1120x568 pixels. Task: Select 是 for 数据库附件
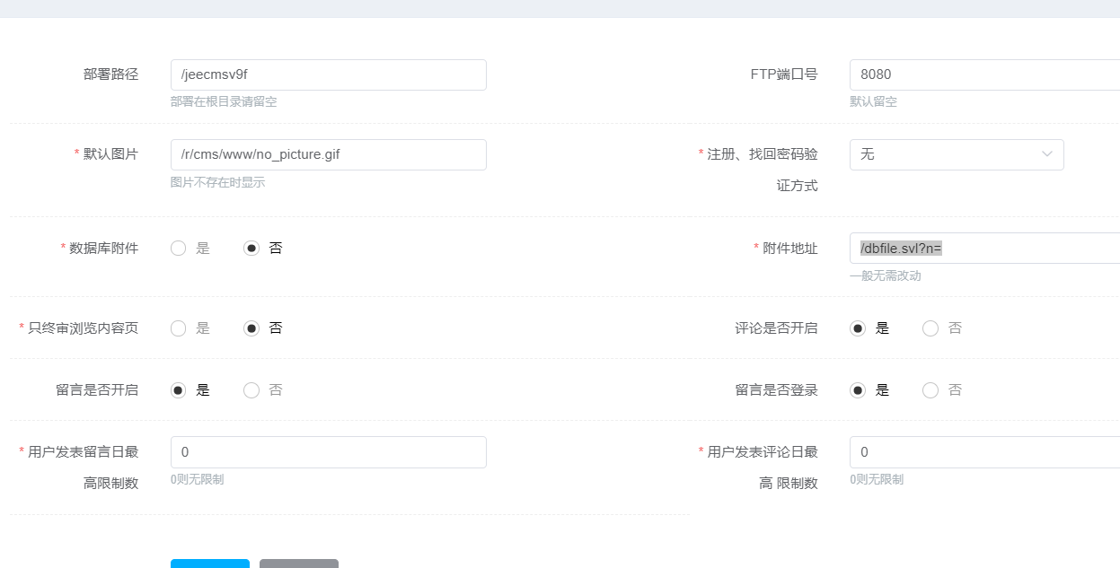(x=179, y=249)
